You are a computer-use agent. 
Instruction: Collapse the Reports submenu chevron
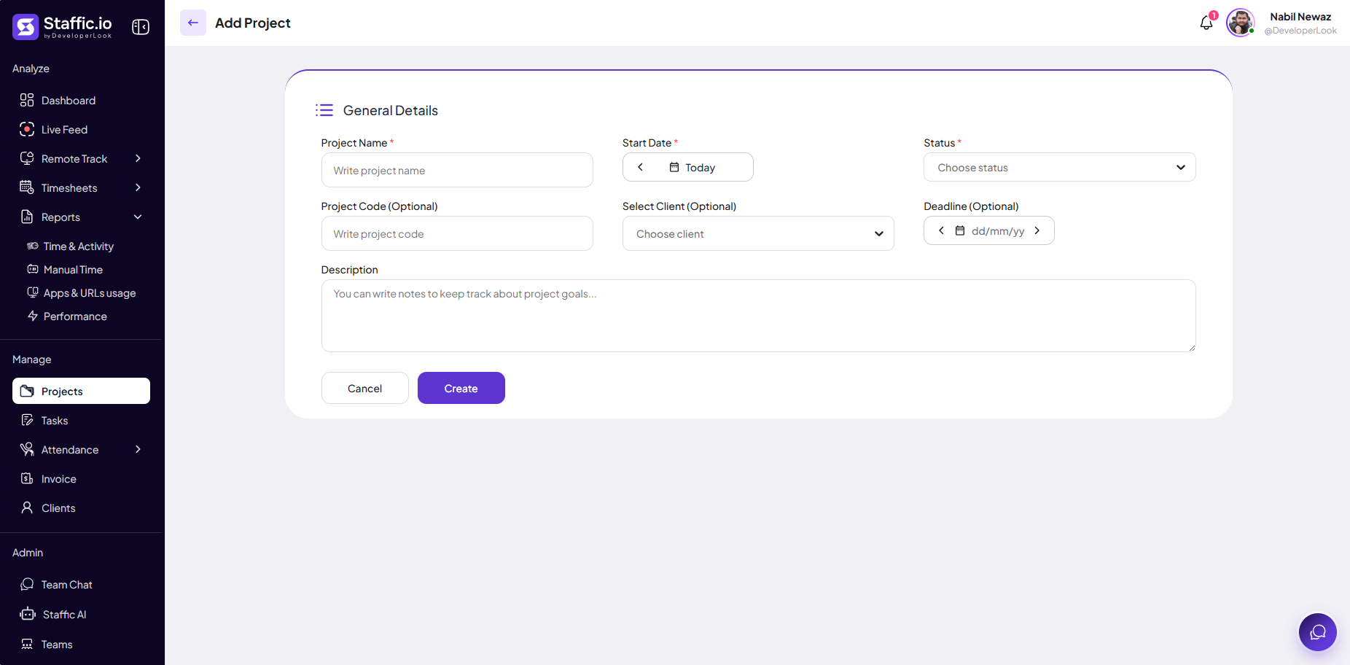pos(138,217)
